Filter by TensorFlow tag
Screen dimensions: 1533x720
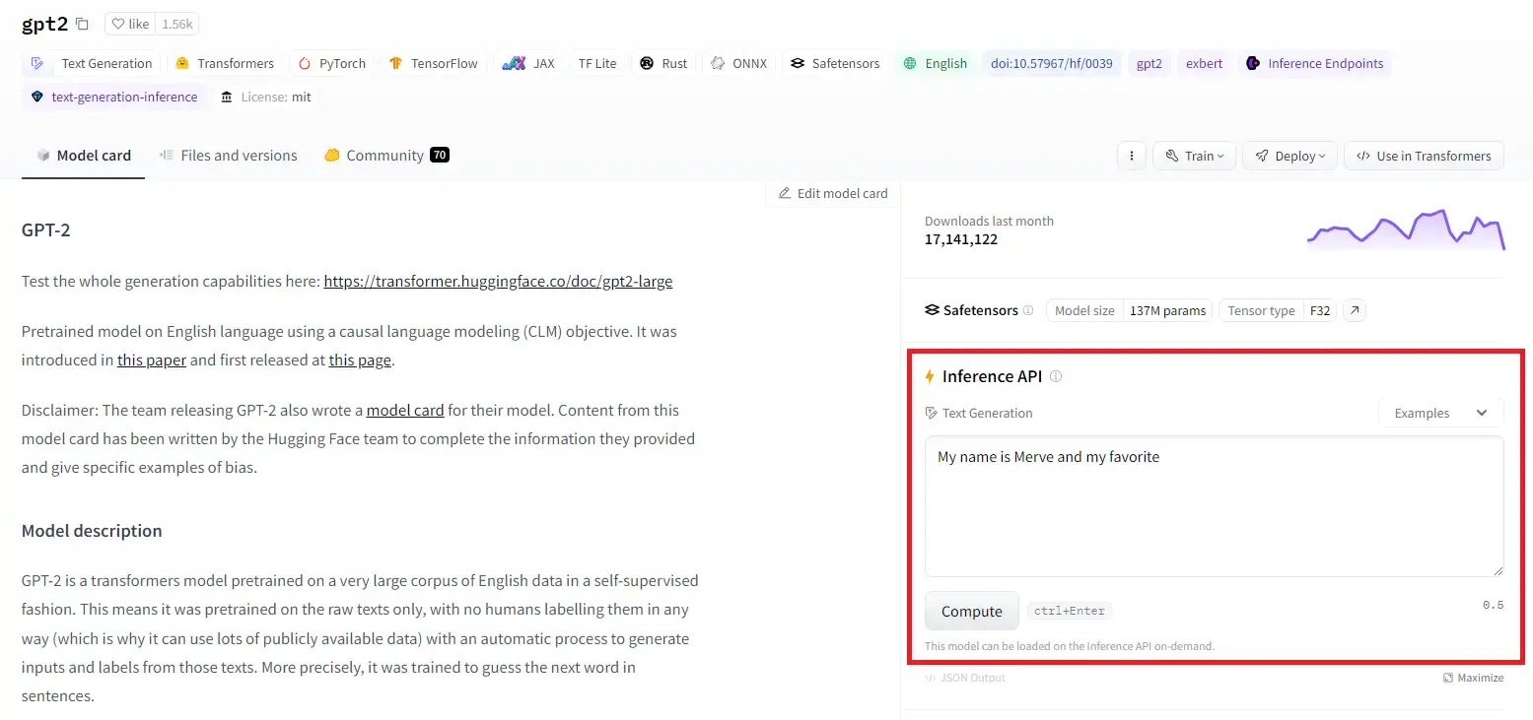(x=433, y=63)
